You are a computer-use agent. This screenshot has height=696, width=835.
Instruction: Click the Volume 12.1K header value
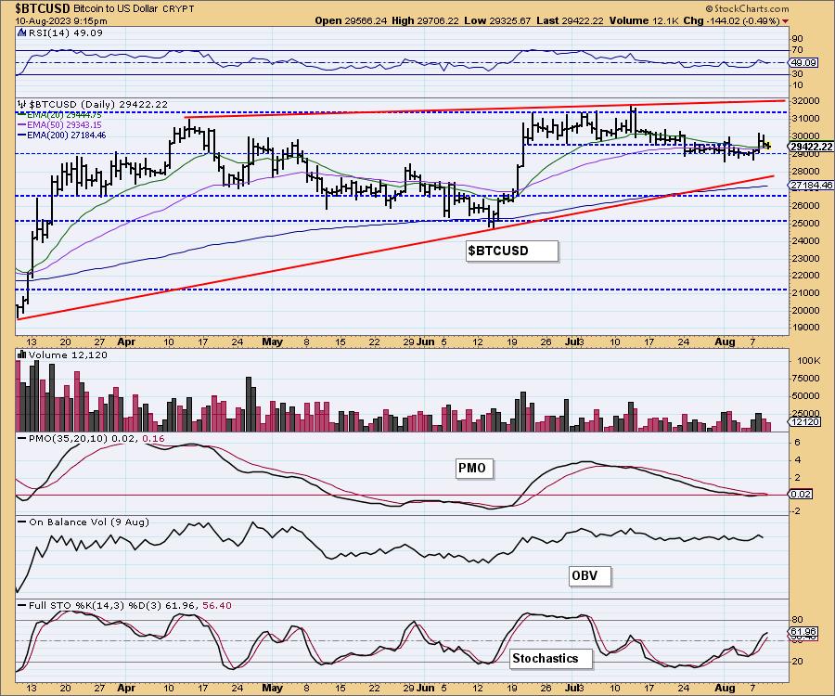click(643, 20)
